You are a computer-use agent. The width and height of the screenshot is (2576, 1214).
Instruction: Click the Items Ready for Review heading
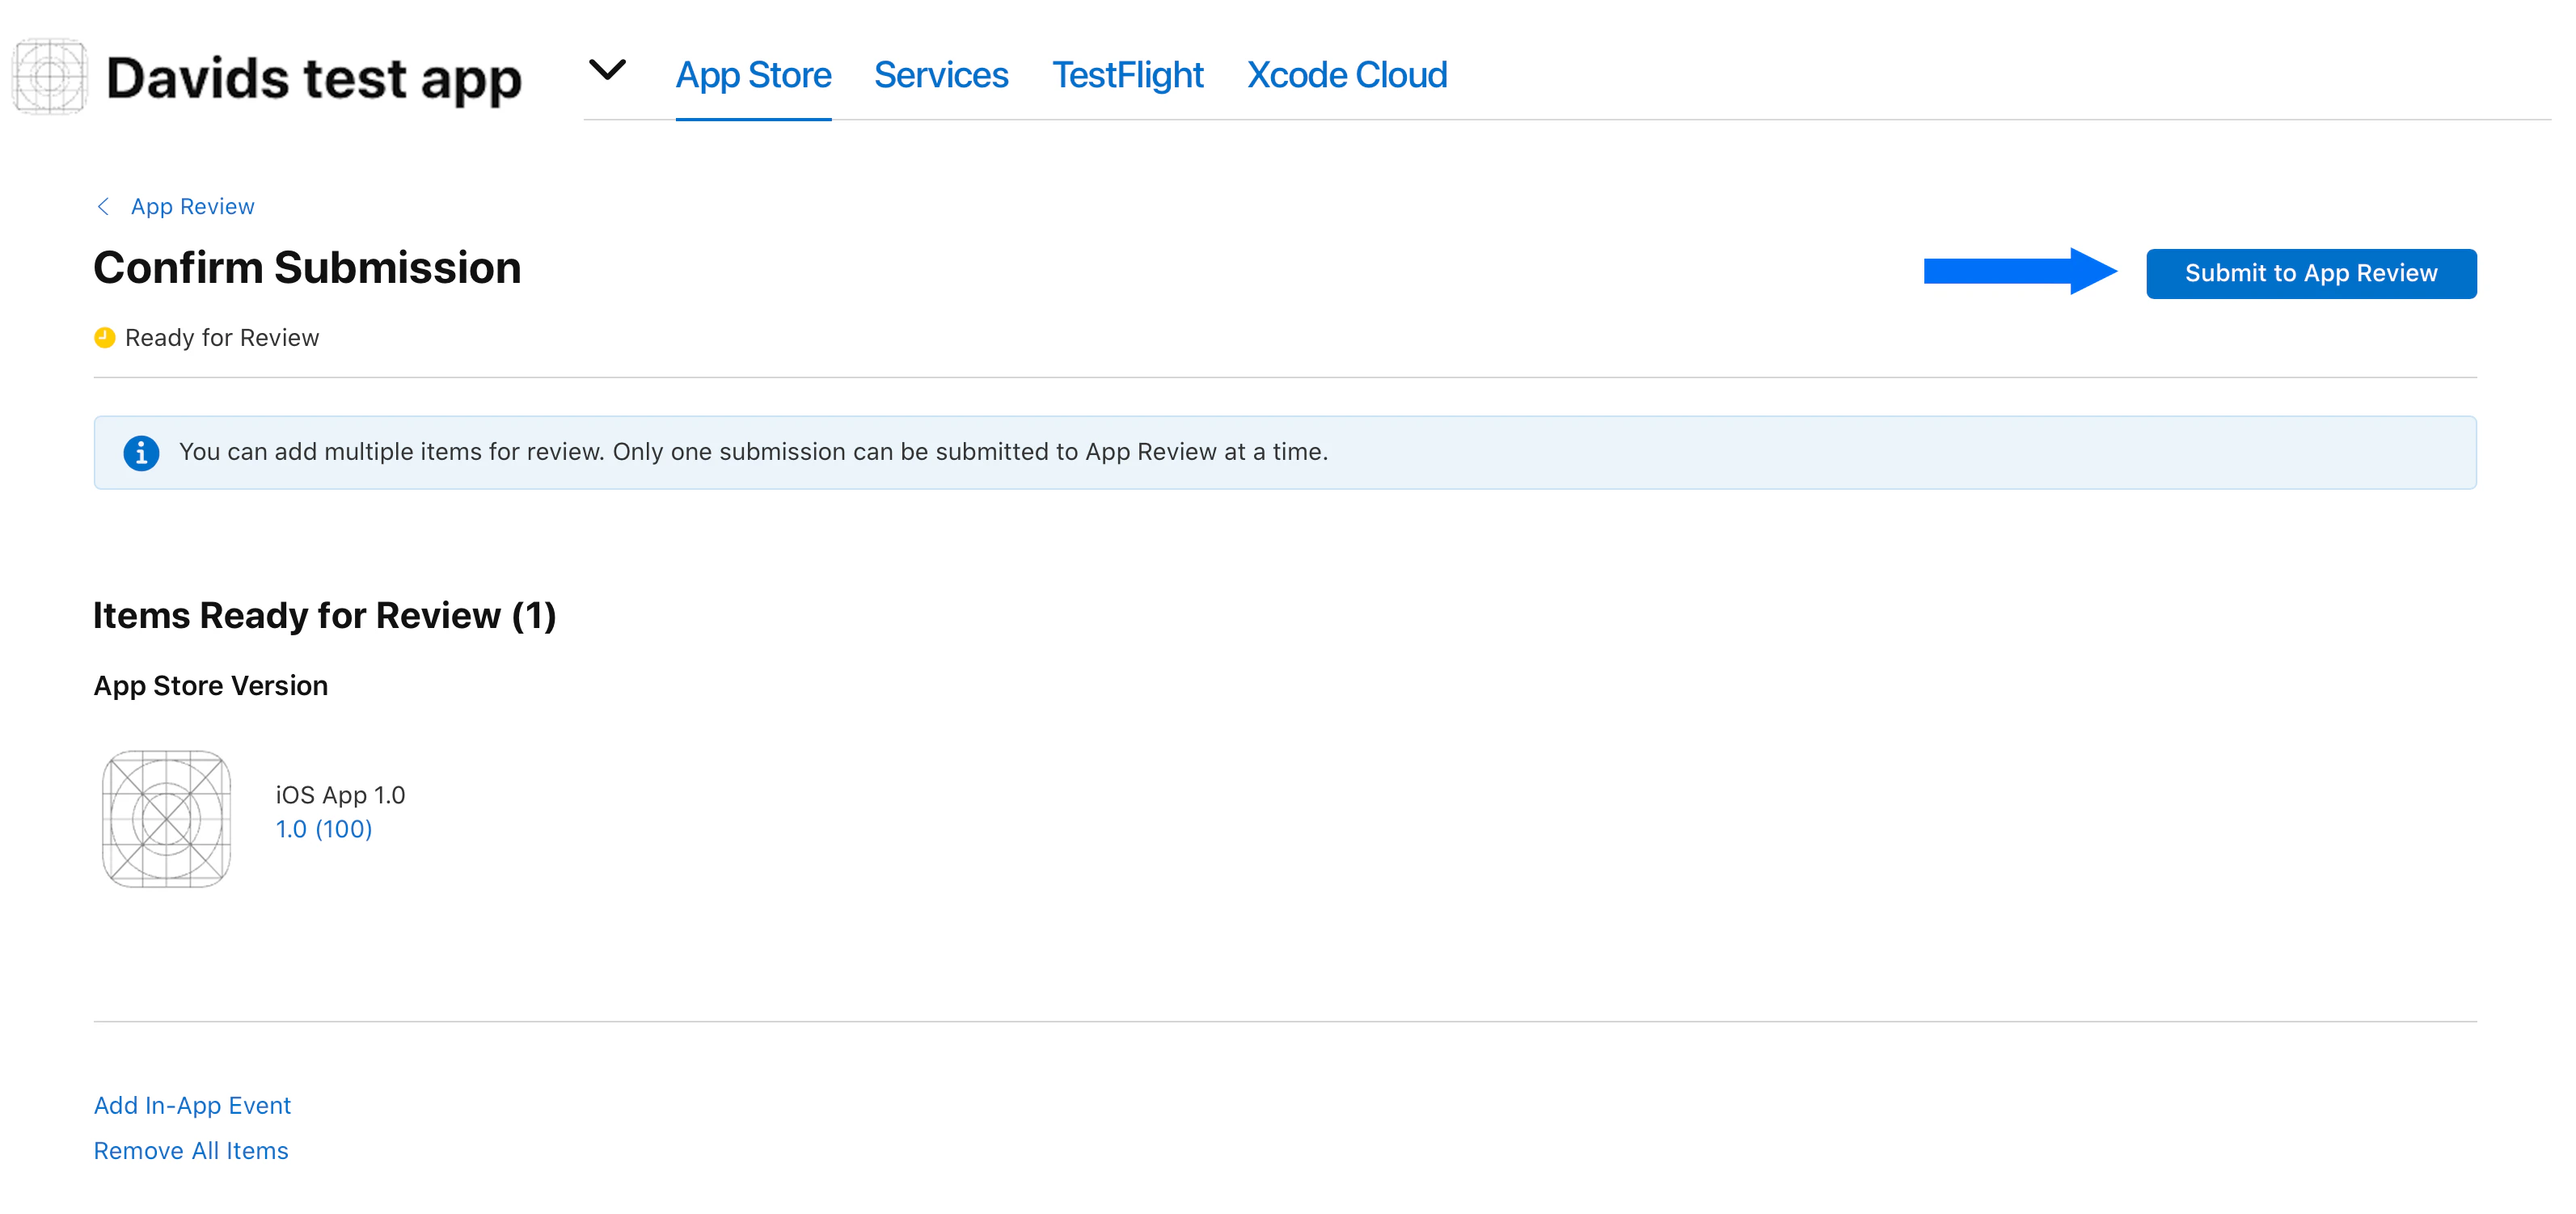pos(324,615)
